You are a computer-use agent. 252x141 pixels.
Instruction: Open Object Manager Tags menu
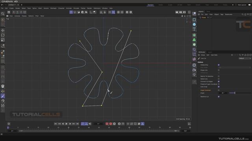coord(222,14)
